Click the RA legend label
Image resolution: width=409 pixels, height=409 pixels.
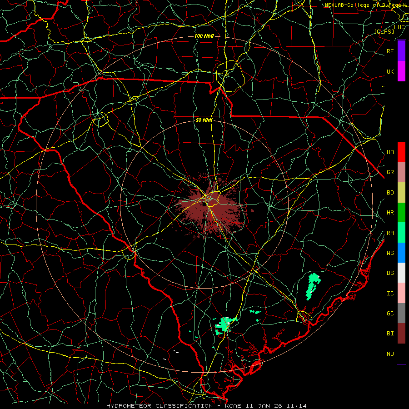point(390,233)
